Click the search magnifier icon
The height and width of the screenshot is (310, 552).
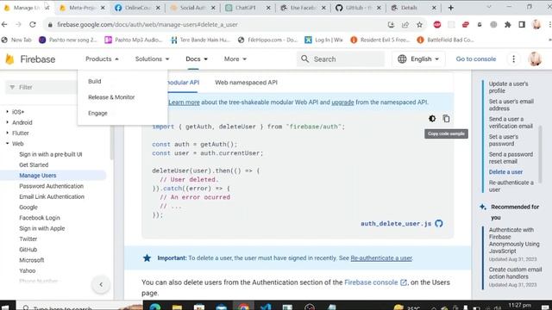(x=304, y=59)
